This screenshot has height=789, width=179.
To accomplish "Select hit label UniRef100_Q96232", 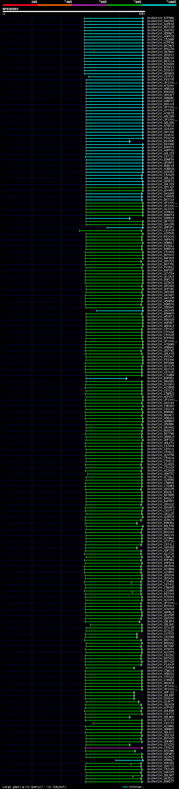I will (x=161, y=58).
